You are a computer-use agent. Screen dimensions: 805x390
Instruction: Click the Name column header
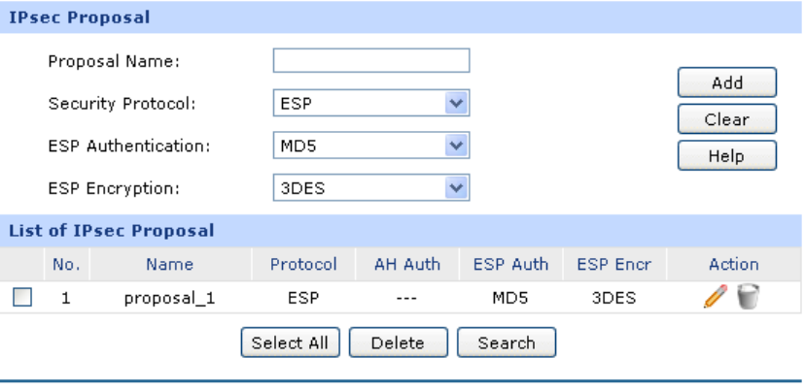[169, 264]
